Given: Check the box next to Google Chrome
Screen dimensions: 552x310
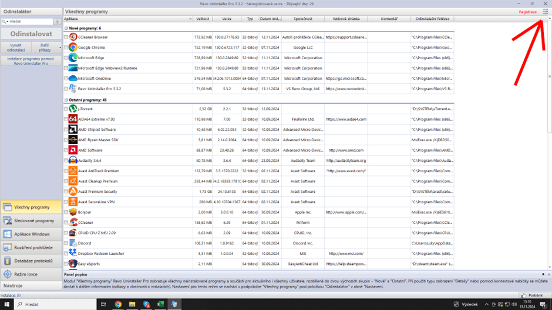Looking at the screenshot, I should (66, 47).
